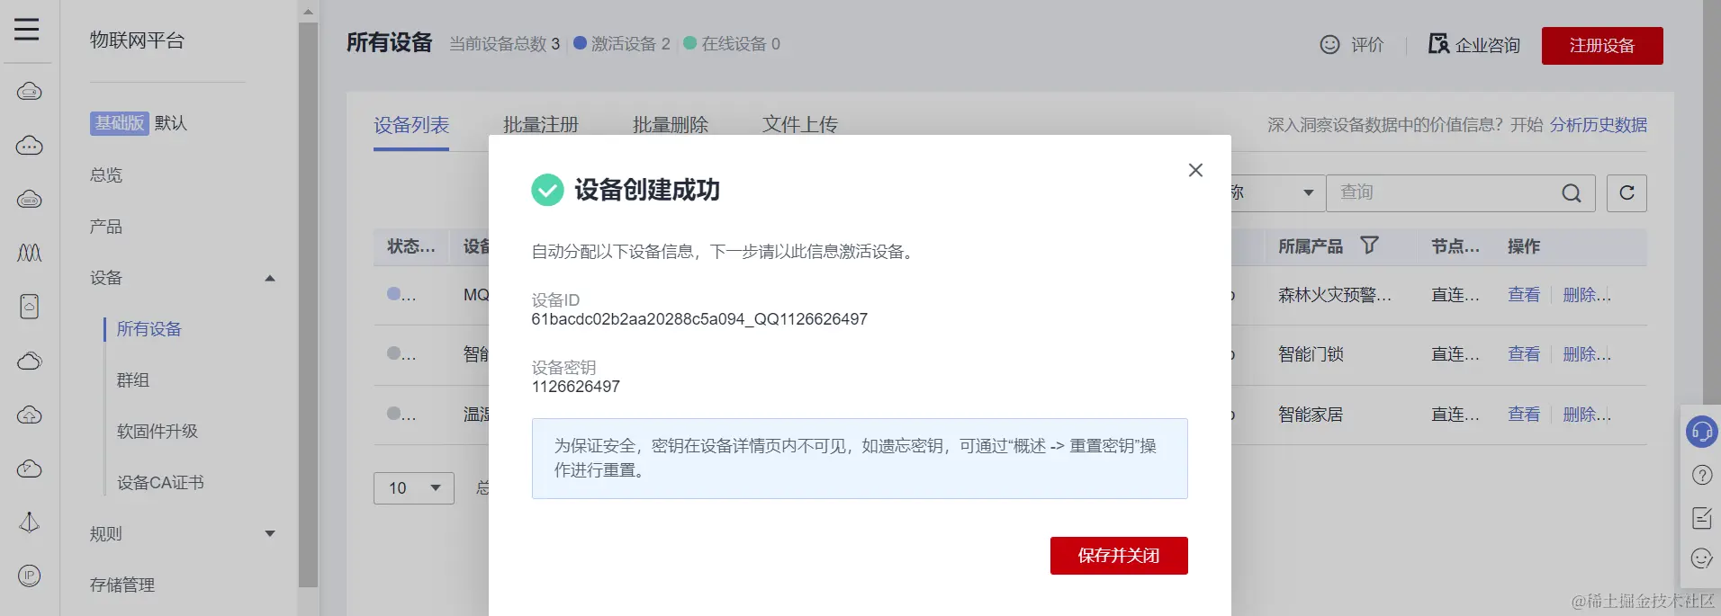
Task: Click 保存并关闭 button
Action: coord(1119,556)
